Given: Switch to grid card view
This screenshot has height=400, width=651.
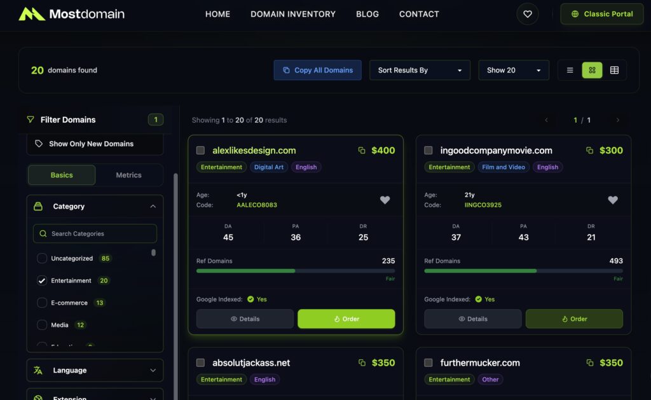Looking at the screenshot, I should (x=592, y=70).
